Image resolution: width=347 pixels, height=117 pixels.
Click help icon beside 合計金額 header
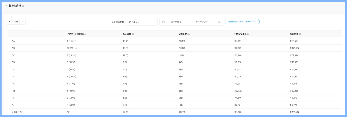click(300, 34)
